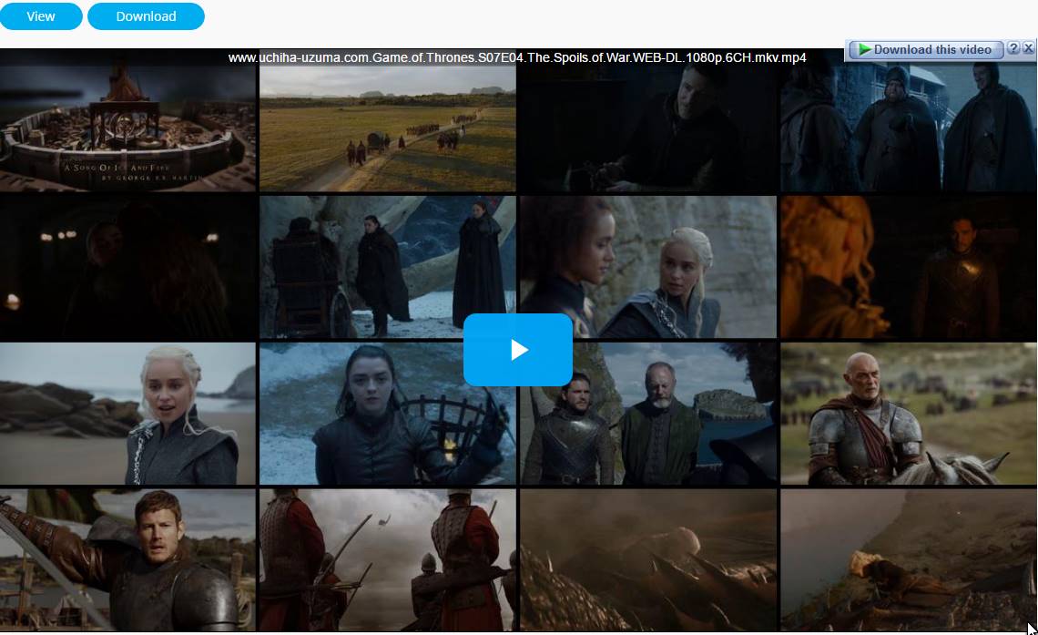This screenshot has width=1038, height=635.
Task: Click the video filename title text
Action: pos(517,57)
